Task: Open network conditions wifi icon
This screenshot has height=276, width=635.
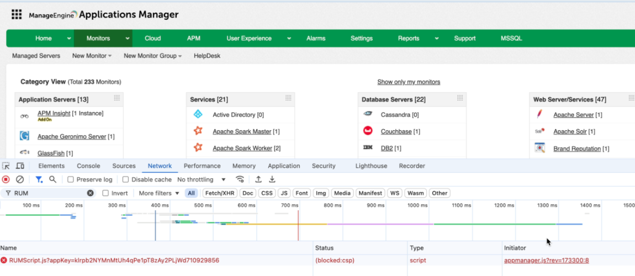Action: [240, 179]
